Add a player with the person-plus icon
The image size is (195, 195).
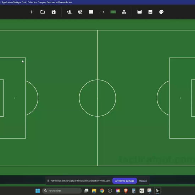(69, 12)
